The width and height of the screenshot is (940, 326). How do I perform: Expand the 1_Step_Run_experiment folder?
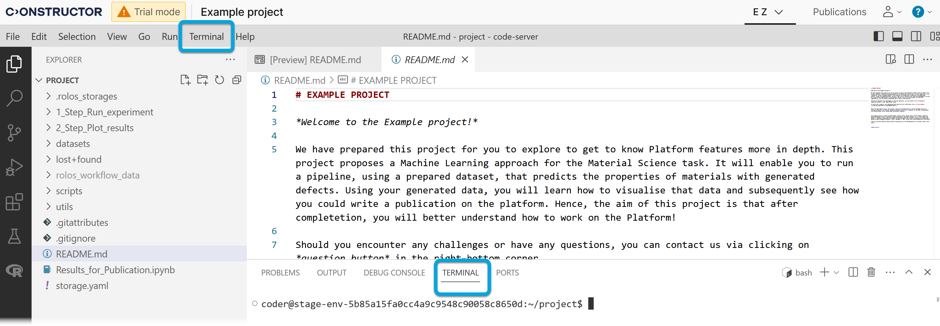coord(104,112)
